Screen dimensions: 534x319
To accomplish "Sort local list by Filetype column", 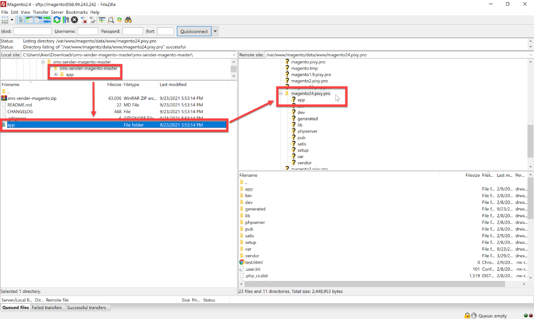I will point(131,85).
